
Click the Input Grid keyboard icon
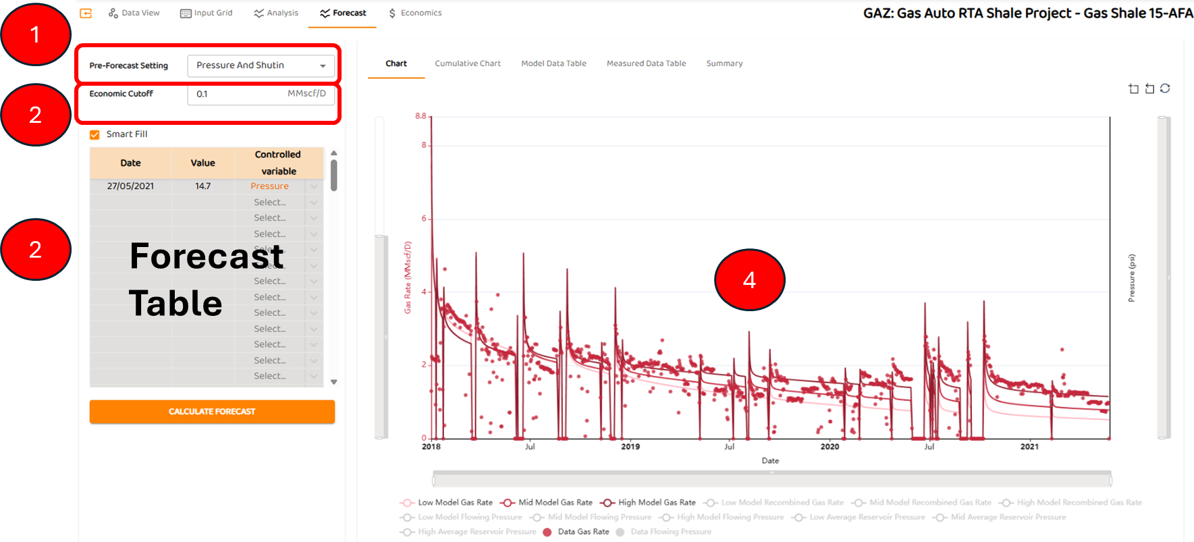tap(186, 13)
